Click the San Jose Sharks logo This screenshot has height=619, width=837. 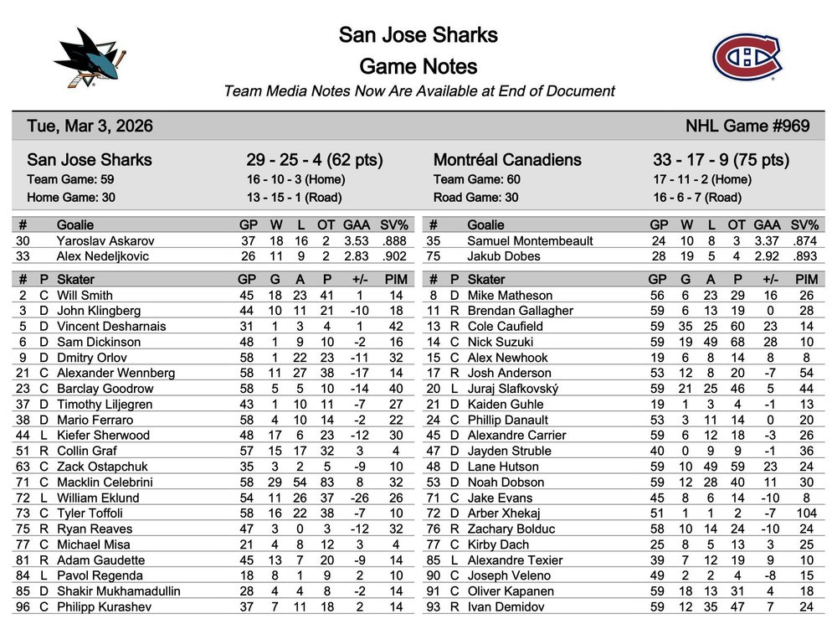coord(90,57)
